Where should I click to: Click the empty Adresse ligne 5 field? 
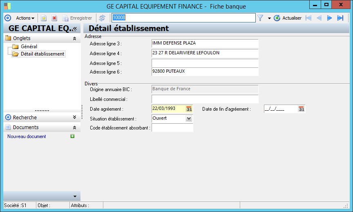pos(205,63)
